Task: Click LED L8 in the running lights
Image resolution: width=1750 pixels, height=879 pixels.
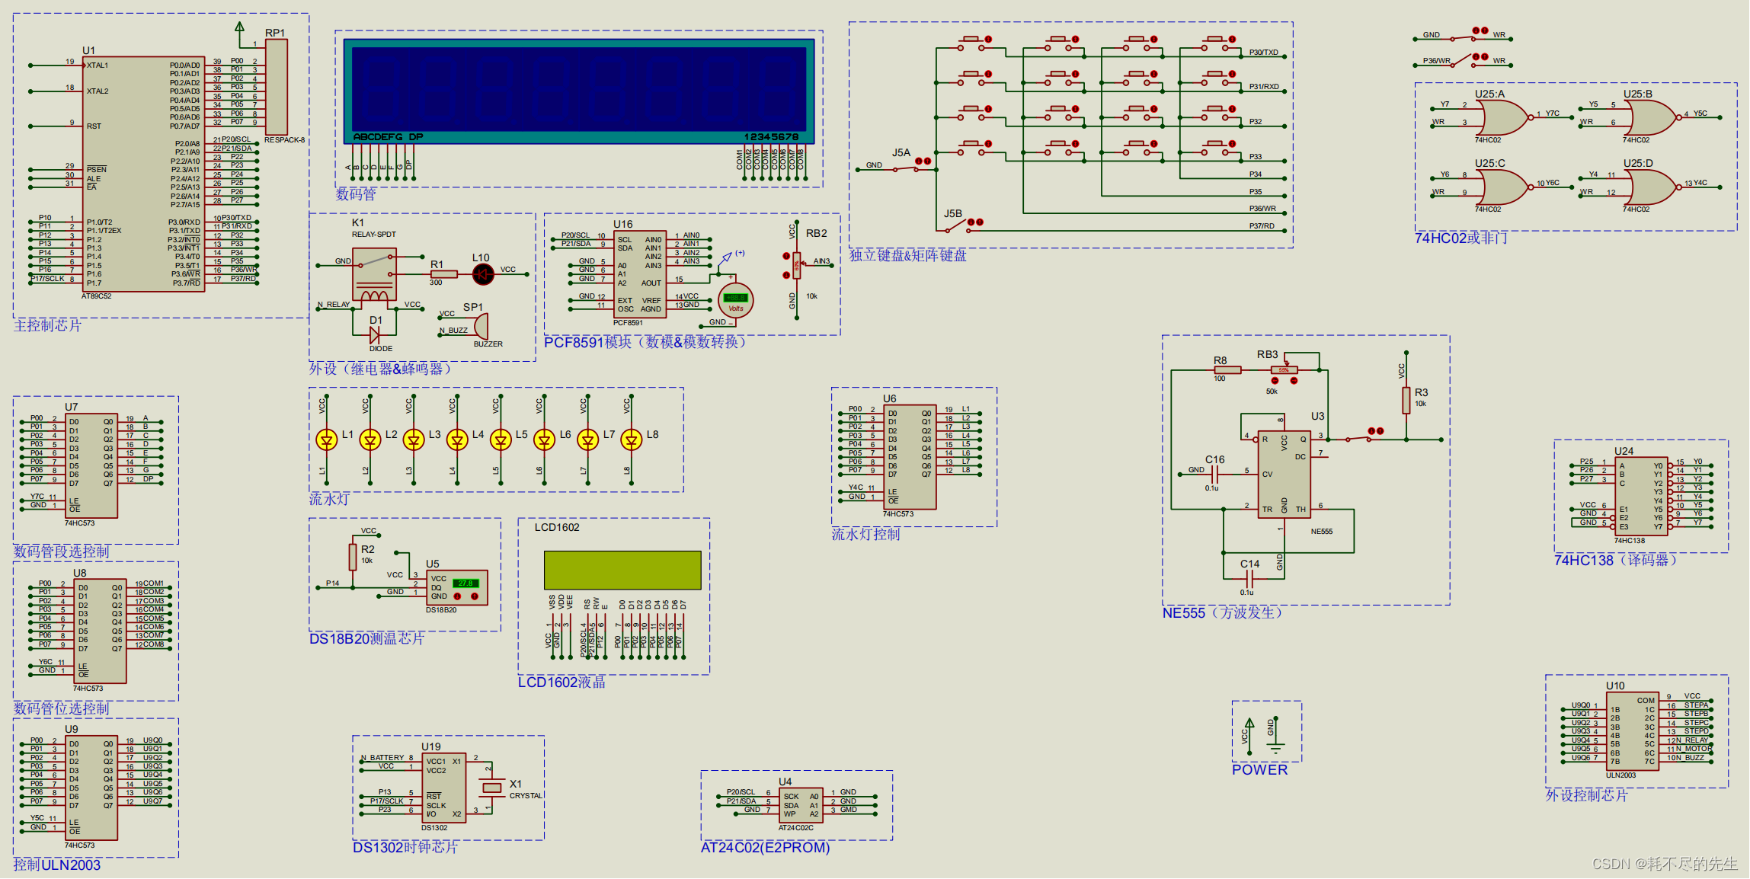Action: [632, 439]
